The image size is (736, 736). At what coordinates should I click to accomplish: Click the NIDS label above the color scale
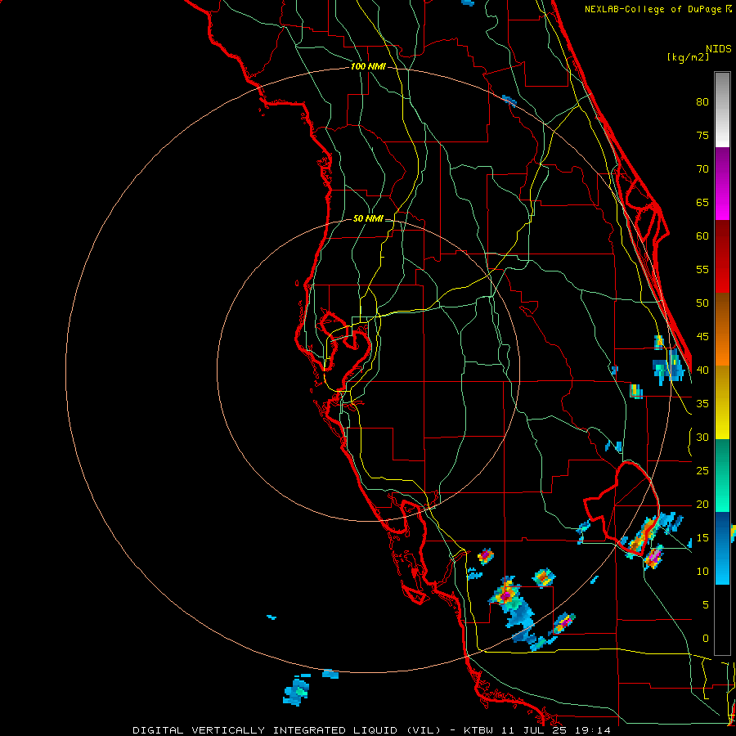pyautogui.click(x=718, y=48)
